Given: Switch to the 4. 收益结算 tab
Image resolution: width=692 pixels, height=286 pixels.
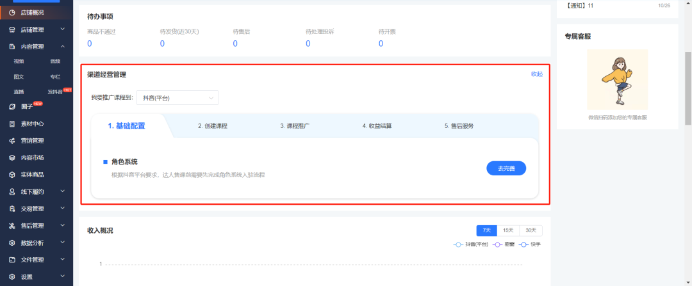Looking at the screenshot, I should point(377,126).
